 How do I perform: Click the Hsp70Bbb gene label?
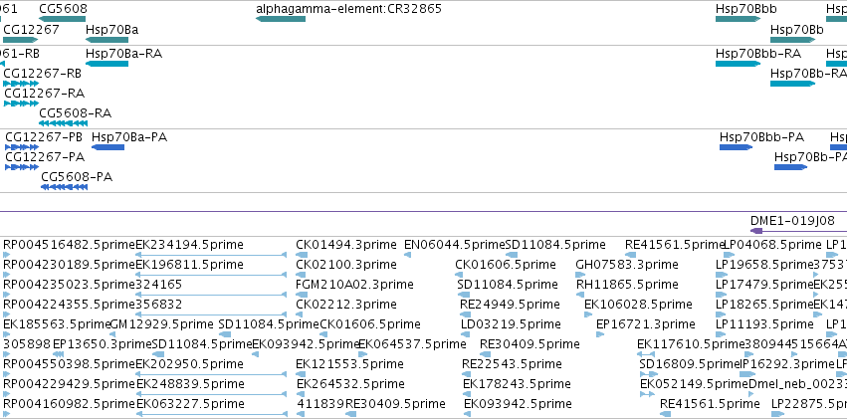746,9
